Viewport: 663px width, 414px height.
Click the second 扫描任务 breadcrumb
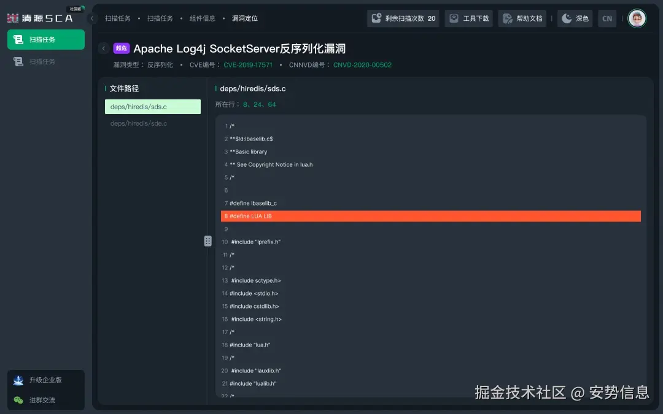coord(160,18)
